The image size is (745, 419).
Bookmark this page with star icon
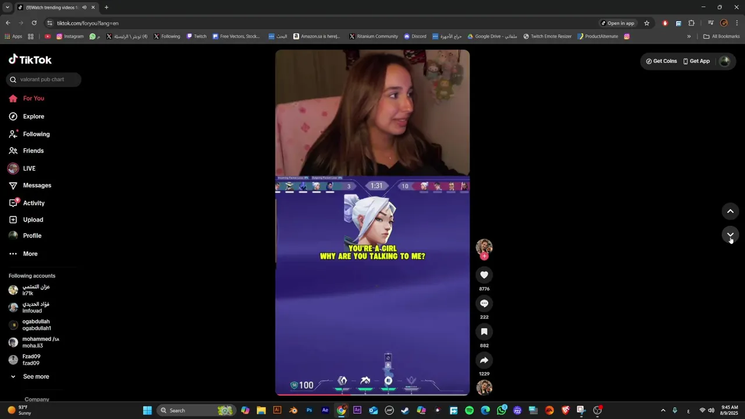[x=647, y=23]
